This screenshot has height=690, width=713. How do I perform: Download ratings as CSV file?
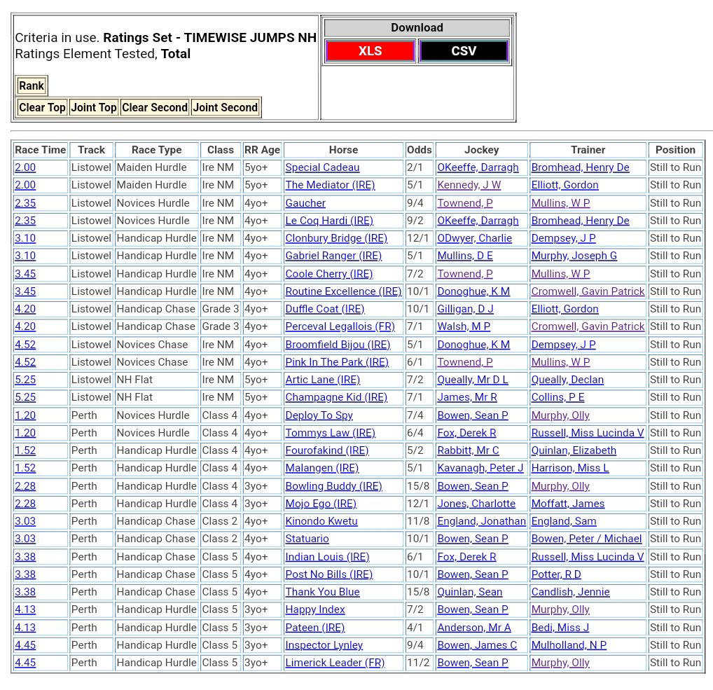(x=464, y=51)
